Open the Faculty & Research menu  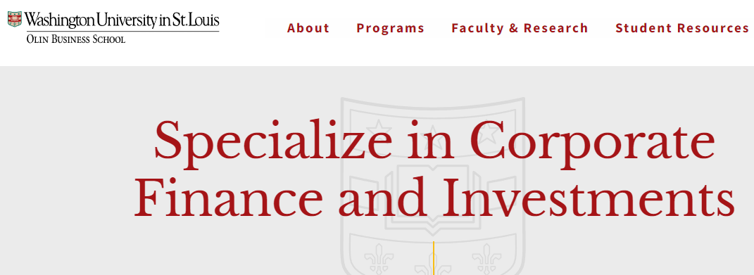[520, 28]
